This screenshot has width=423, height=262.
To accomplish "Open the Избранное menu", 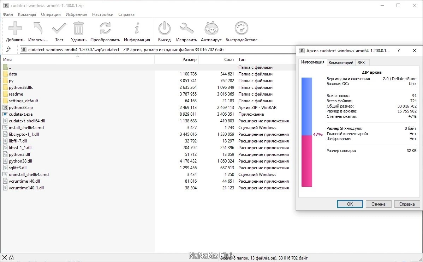I will tap(76, 14).
